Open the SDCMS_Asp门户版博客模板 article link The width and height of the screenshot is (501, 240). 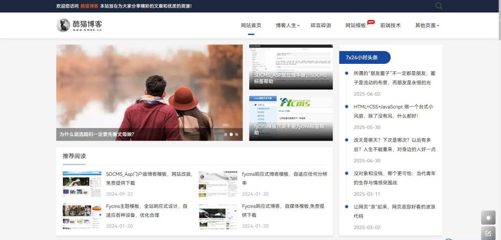click(x=149, y=178)
